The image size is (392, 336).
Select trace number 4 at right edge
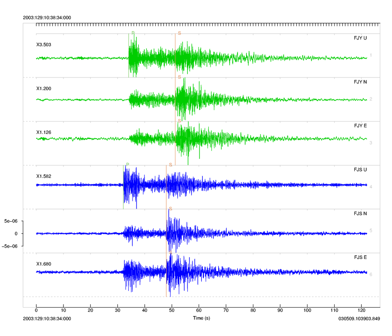[x=371, y=187]
